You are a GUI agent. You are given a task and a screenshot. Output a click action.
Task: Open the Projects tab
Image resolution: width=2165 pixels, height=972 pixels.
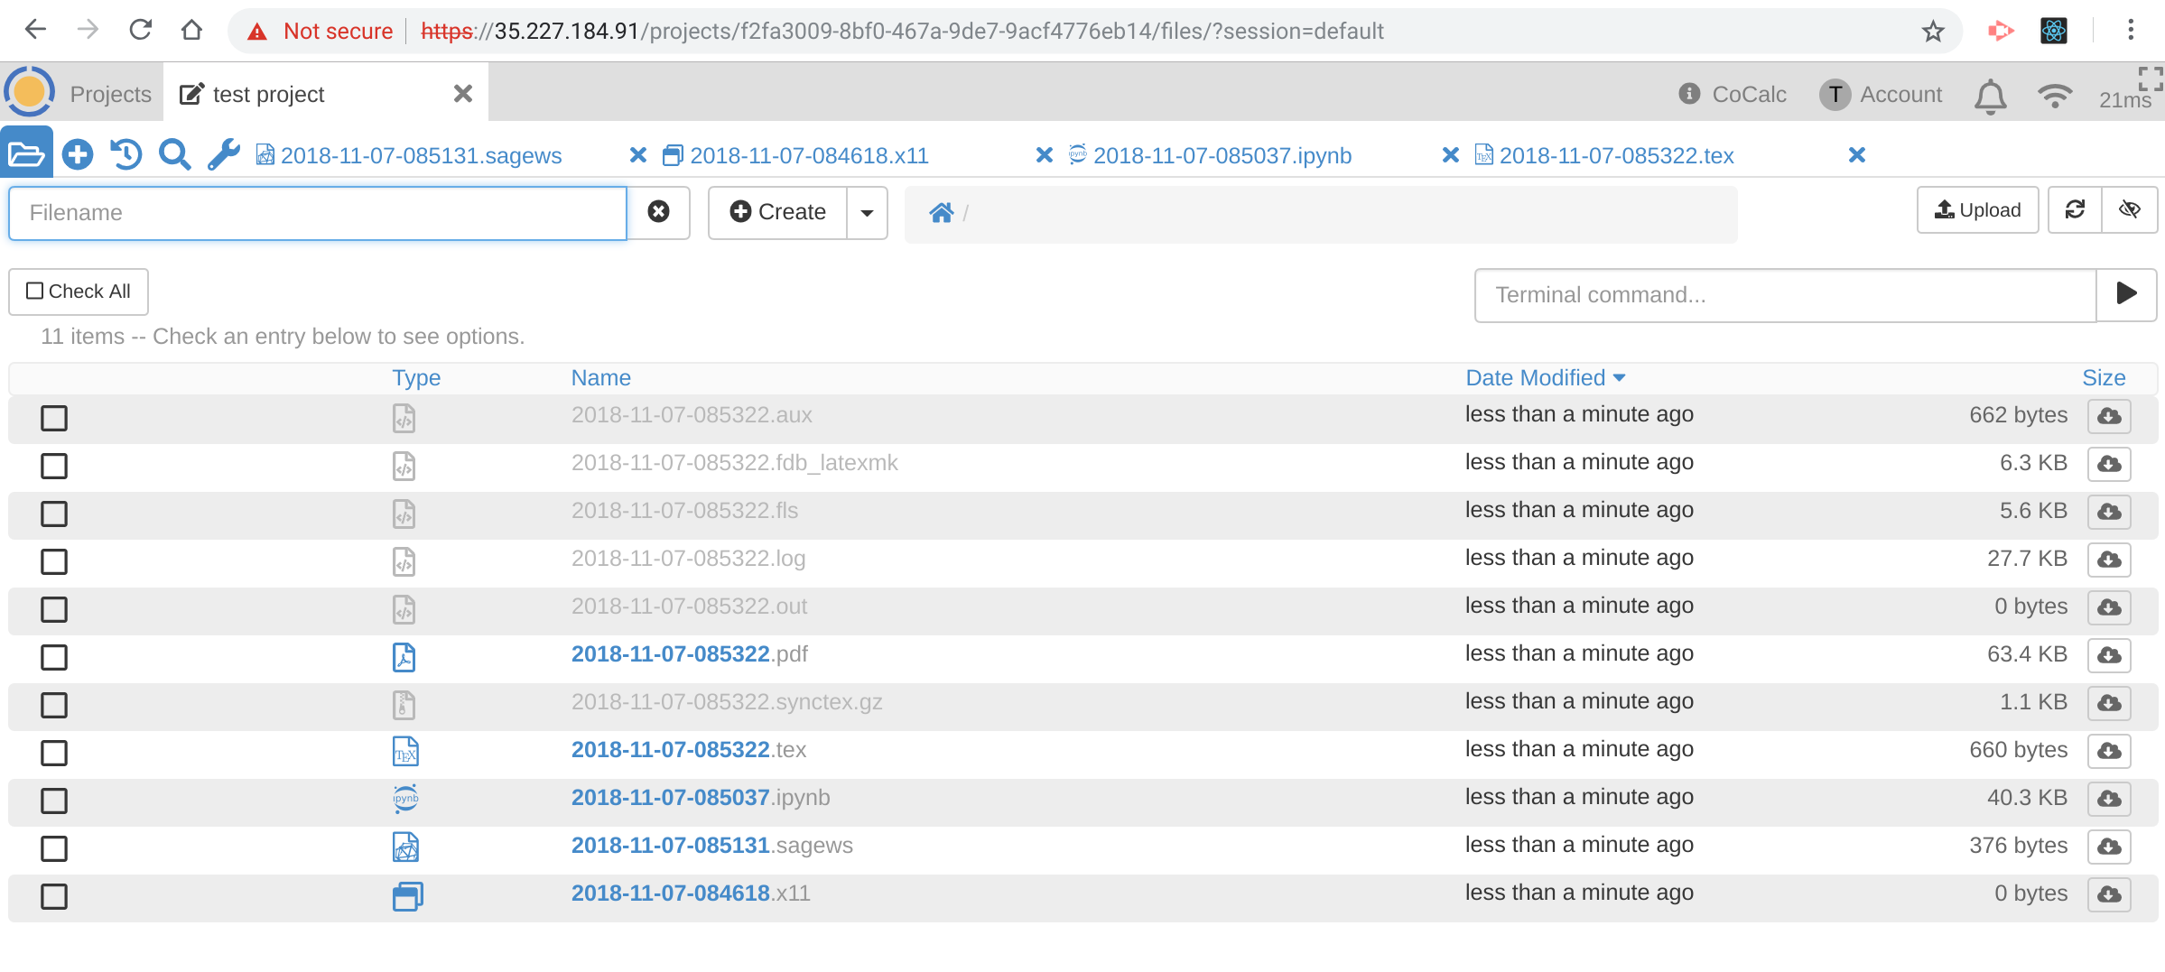coord(110,95)
